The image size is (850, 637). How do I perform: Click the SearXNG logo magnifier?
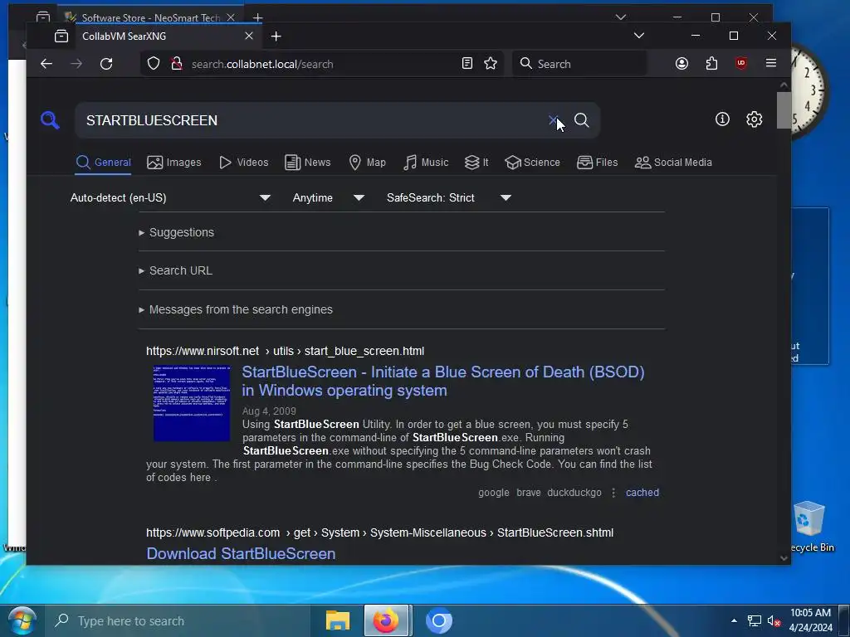pos(50,119)
